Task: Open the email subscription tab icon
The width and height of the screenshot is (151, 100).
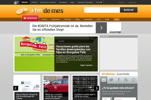Action: coord(104,80)
